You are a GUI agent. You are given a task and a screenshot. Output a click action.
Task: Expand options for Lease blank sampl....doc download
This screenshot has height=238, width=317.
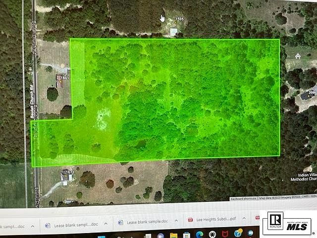[x=106, y=224]
